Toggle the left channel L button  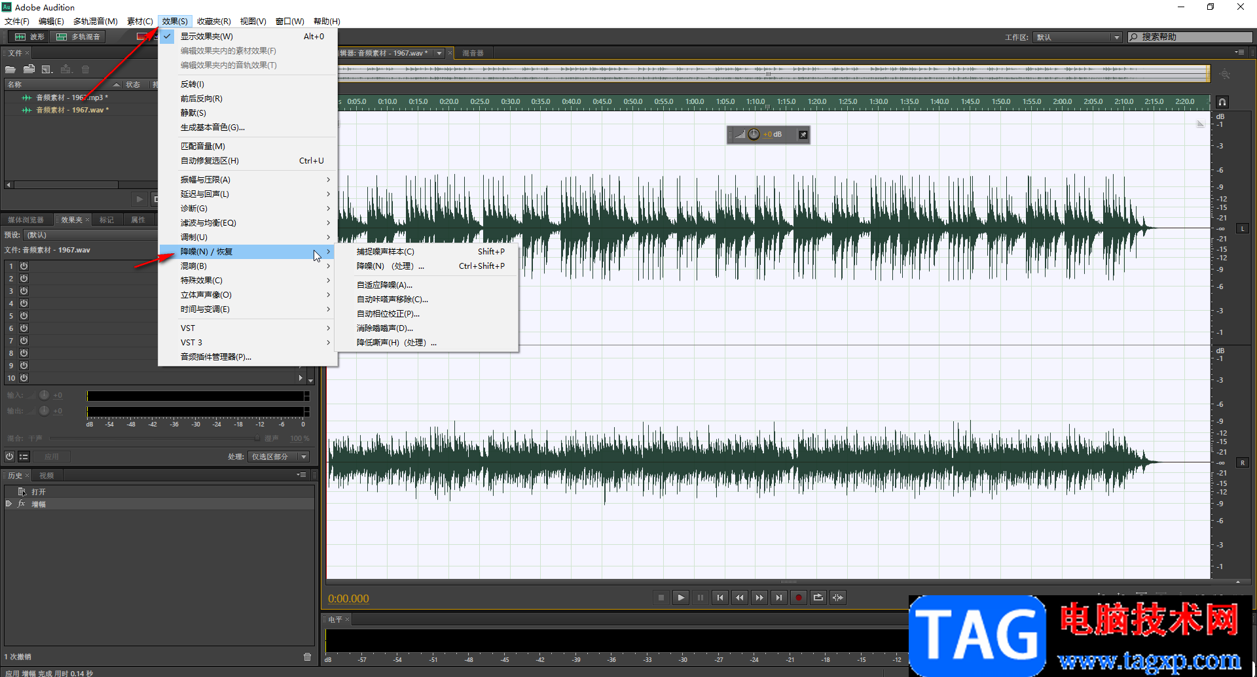click(x=1243, y=228)
